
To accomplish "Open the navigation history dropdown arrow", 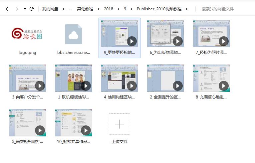I will (x=25, y=9).
